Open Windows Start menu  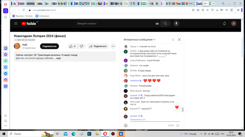tap(4, 134)
